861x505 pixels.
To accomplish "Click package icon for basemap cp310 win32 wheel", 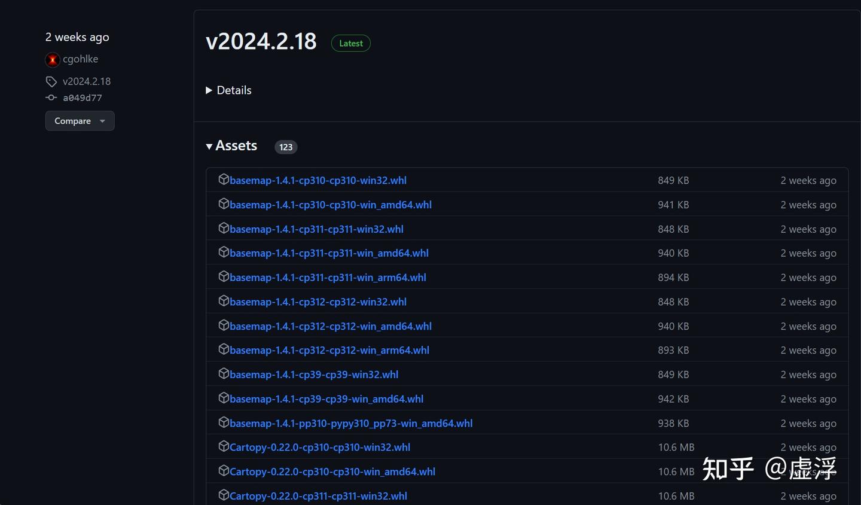I will tap(224, 180).
